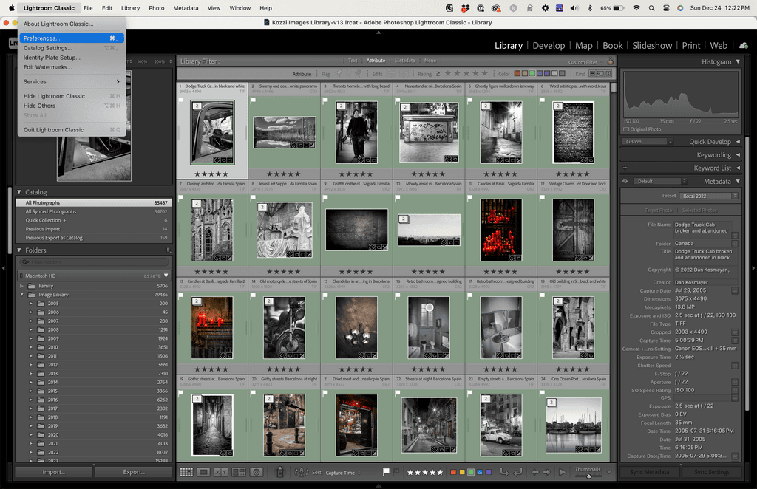
Task: Collapse the Catalog panel
Action: (19, 192)
